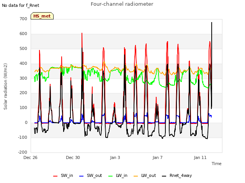Click the 500 y-axis tick label
This screenshot has height=183, width=245.
pos(23,48)
